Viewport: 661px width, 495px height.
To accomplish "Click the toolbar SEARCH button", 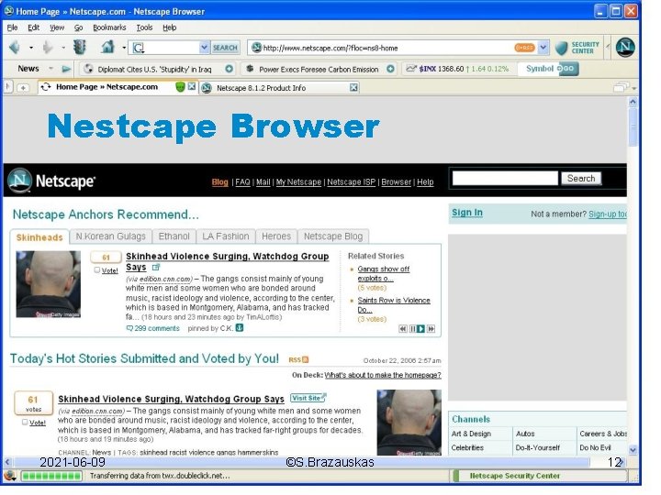I will [225, 48].
